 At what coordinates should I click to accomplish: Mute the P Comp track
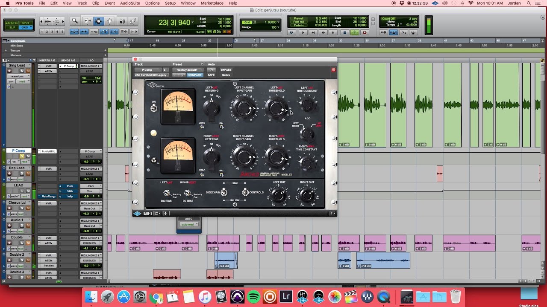coord(28,156)
